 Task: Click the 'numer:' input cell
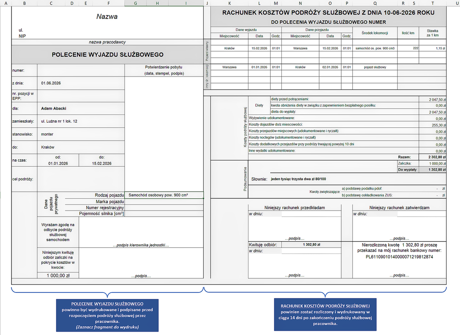81,70
